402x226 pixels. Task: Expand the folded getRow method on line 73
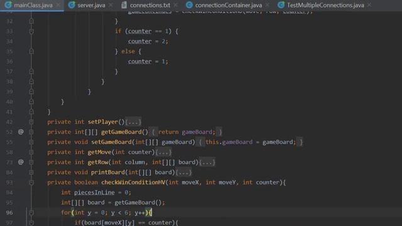click(31, 162)
